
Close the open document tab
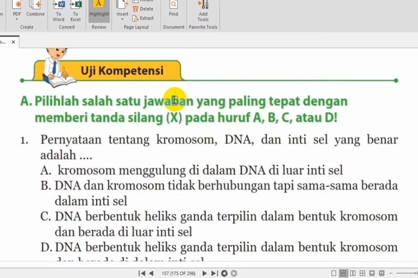point(13,42)
